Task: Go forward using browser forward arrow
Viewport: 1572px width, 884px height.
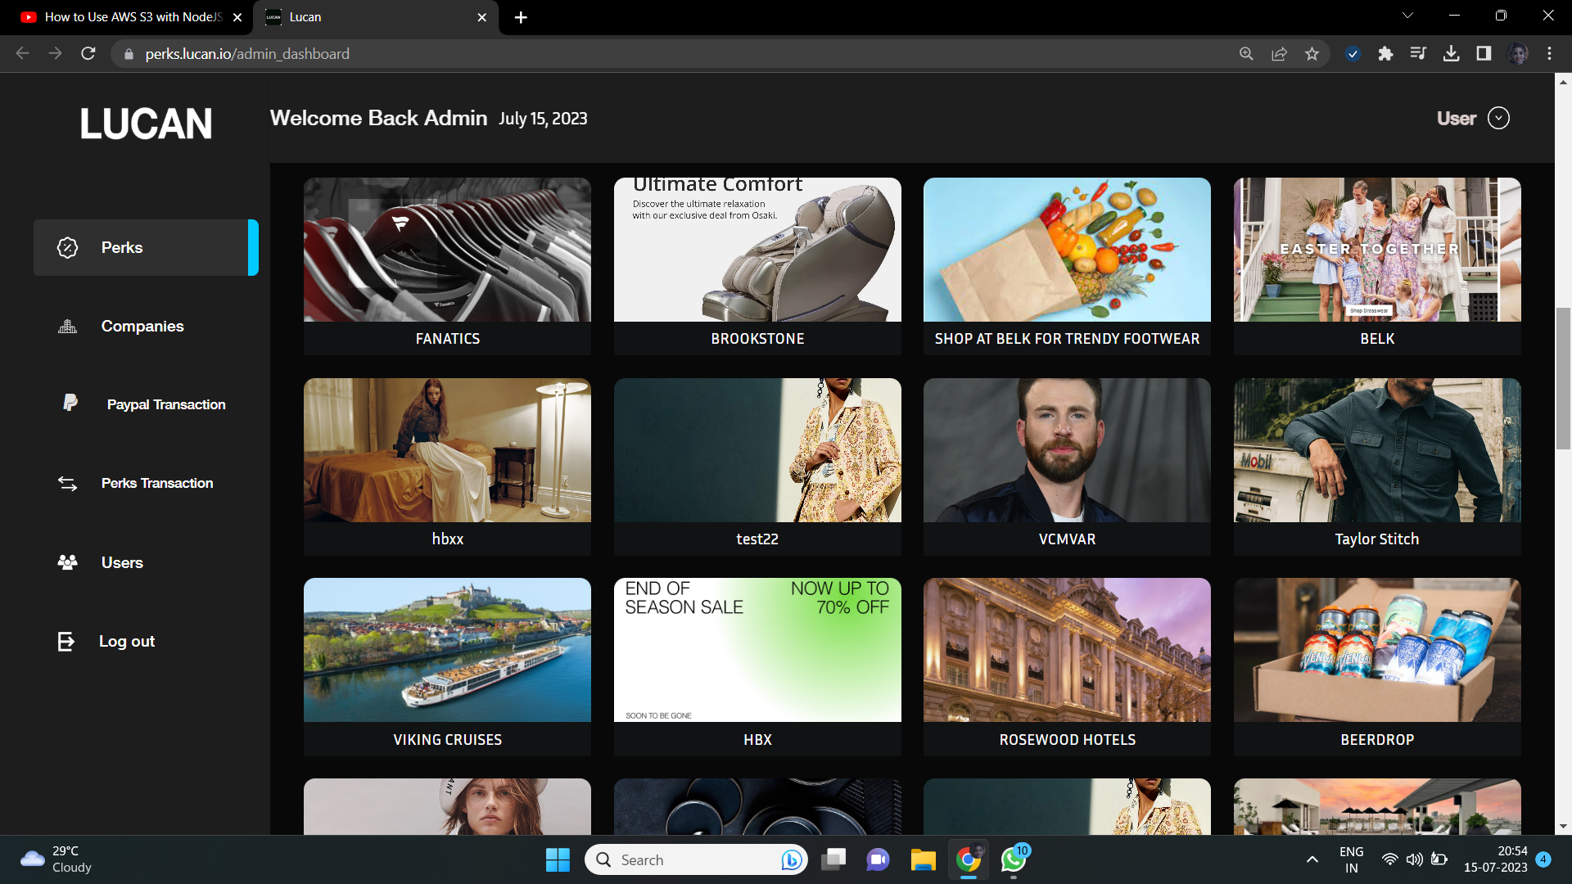Action: [55, 53]
